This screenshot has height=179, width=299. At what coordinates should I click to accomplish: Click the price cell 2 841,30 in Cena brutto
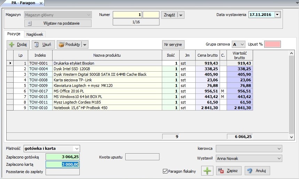pos(207,108)
